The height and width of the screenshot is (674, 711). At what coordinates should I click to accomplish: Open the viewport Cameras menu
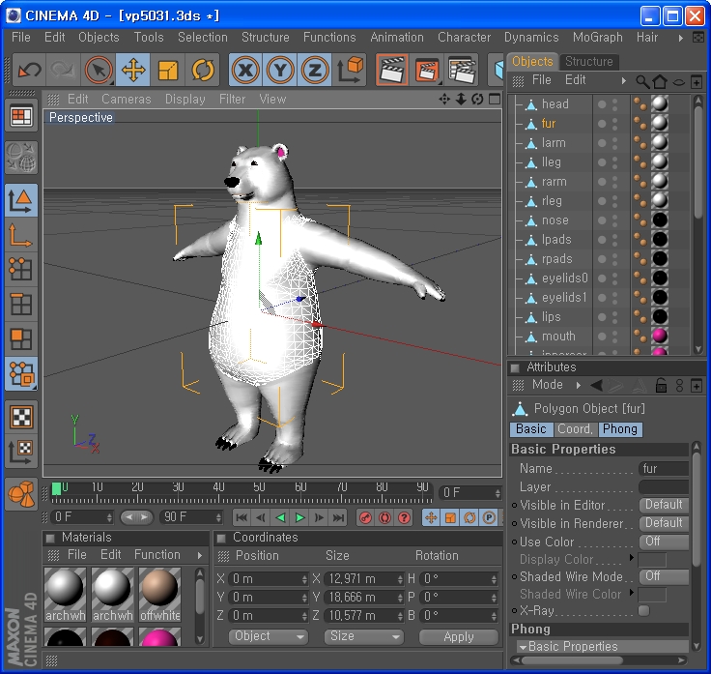[x=126, y=99]
